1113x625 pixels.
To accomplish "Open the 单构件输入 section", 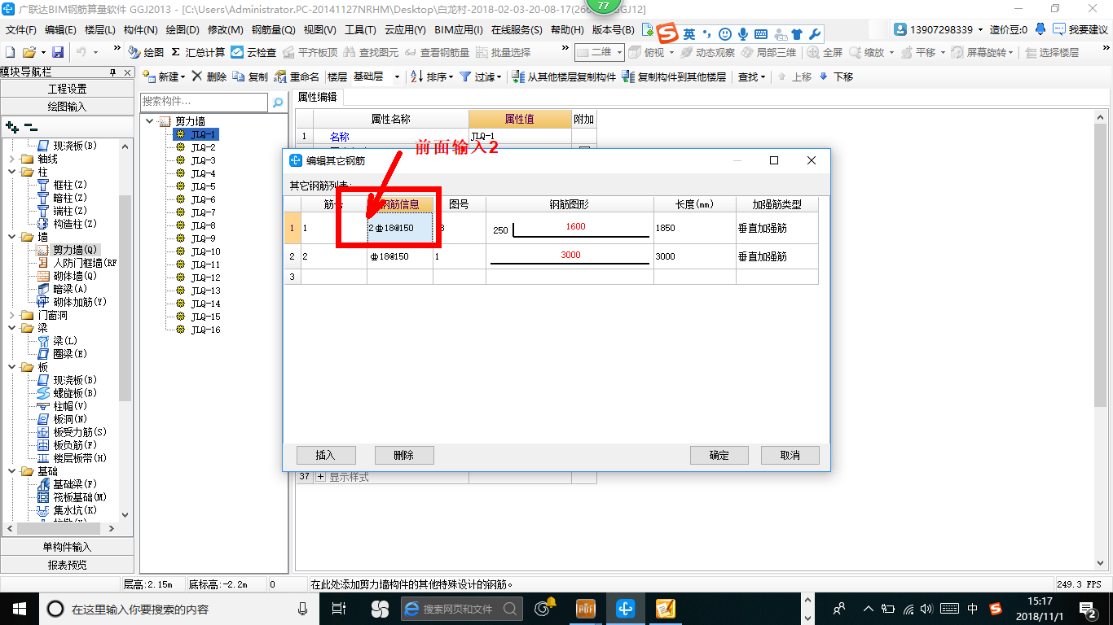I will coord(67,547).
